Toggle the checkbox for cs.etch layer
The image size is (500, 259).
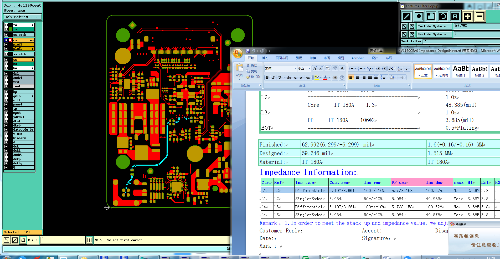[6, 35]
